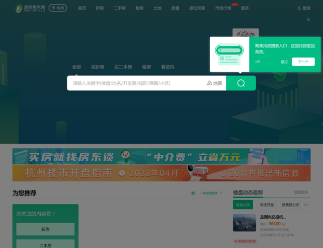Screen dimensions: 323x248
Task: Open the 龙湖&交投杭... listing title
Action: 273,217
